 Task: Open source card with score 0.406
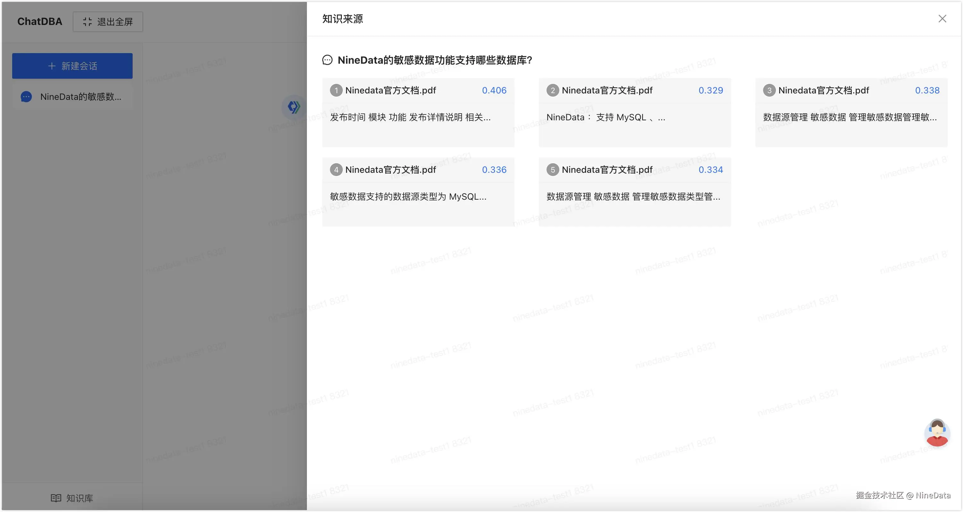pos(418,112)
